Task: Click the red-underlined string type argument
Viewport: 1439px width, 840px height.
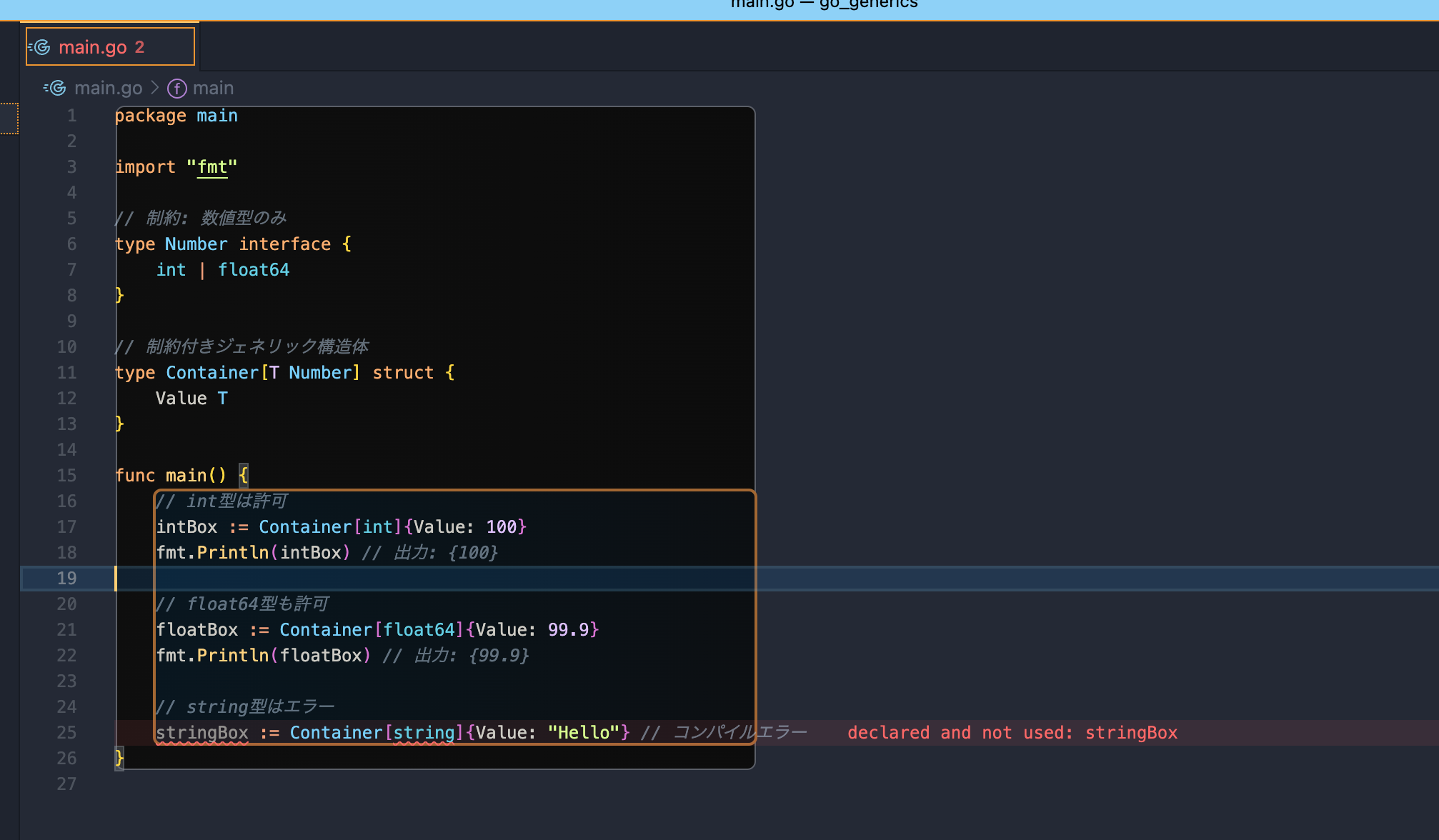Action: point(424,733)
